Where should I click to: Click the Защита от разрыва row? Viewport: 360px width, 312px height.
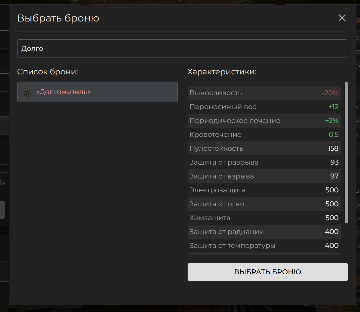pos(264,162)
